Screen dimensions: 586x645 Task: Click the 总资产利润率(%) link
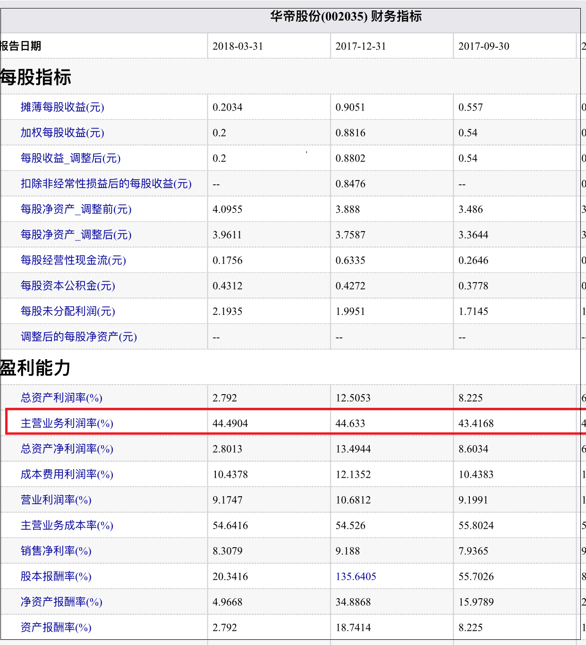(61, 398)
